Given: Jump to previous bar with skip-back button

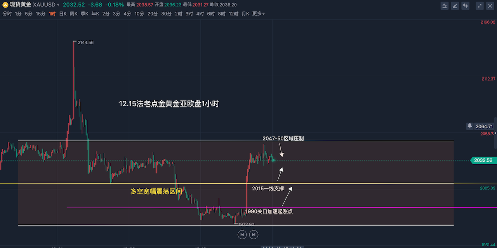Looking at the screenshot, I should pyautogui.click(x=242, y=234).
